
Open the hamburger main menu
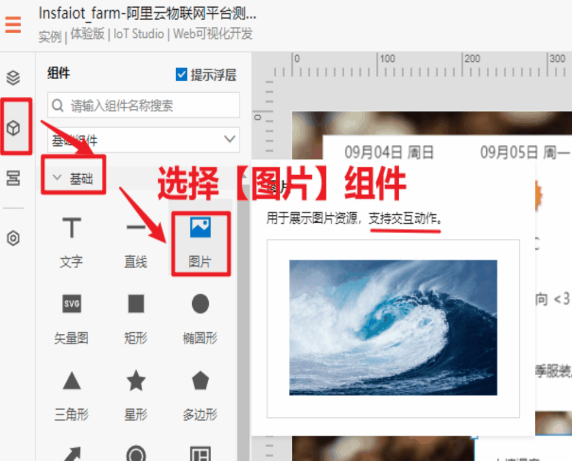[x=13, y=25]
